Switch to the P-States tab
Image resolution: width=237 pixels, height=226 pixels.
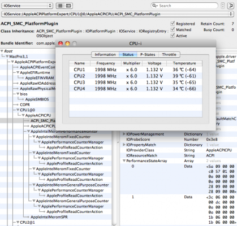pos(148,54)
